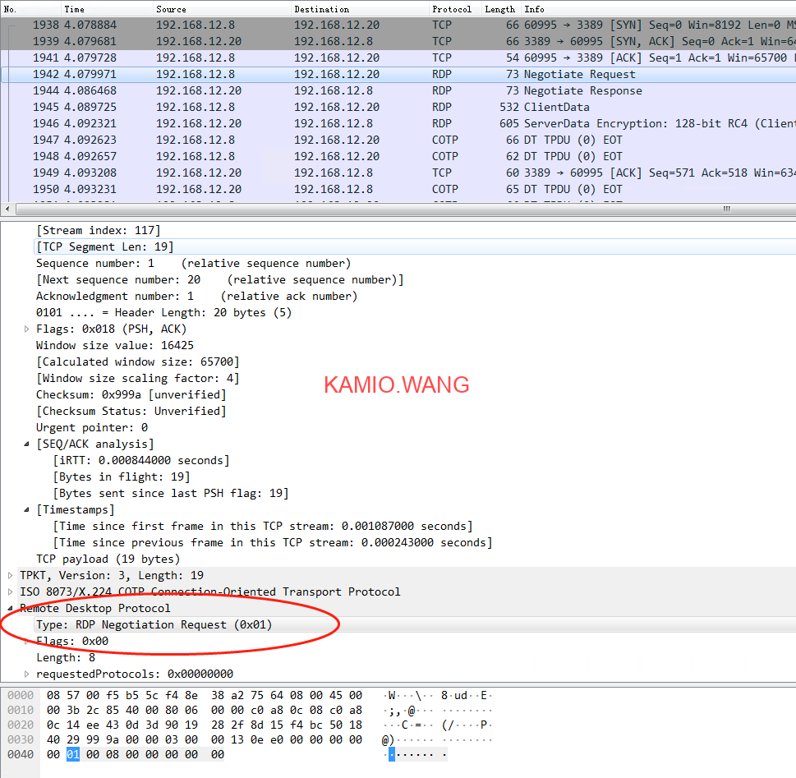Collapse the [SEQ/ACK analysis] section

point(28,444)
